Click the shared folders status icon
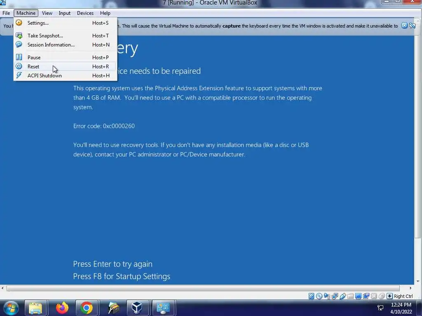This screenshot has height=316, width=422. click(x=350, y=296)
